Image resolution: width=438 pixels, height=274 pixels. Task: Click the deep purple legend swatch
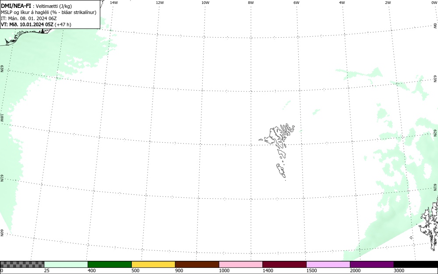pyautogui.click(x=372, y=264)
